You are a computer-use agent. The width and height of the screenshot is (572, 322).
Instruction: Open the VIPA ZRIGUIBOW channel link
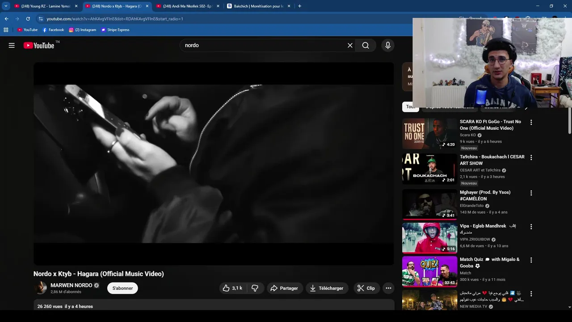pyautogui.click(x=475, y=239)
